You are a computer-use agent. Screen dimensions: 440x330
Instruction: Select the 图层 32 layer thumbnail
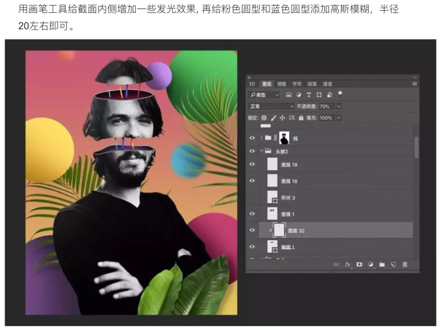pyautogui.click(x=279, y=230)
